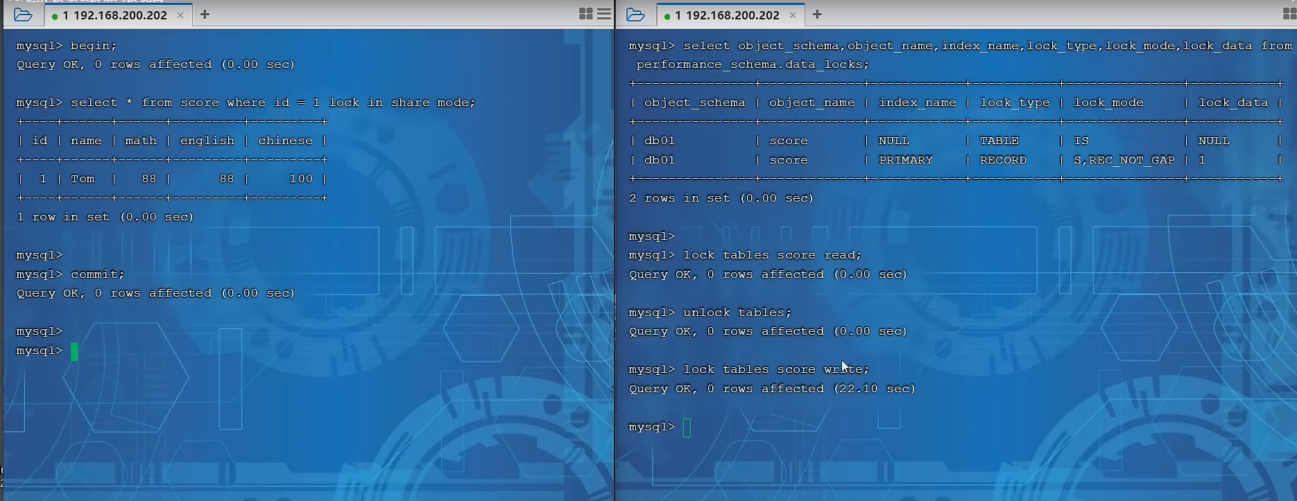Click the 'english' column header
1297x501 pixels.
coord(207,141)
